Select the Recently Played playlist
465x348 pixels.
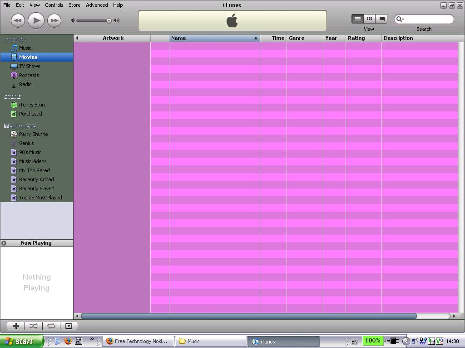[37, 188]
